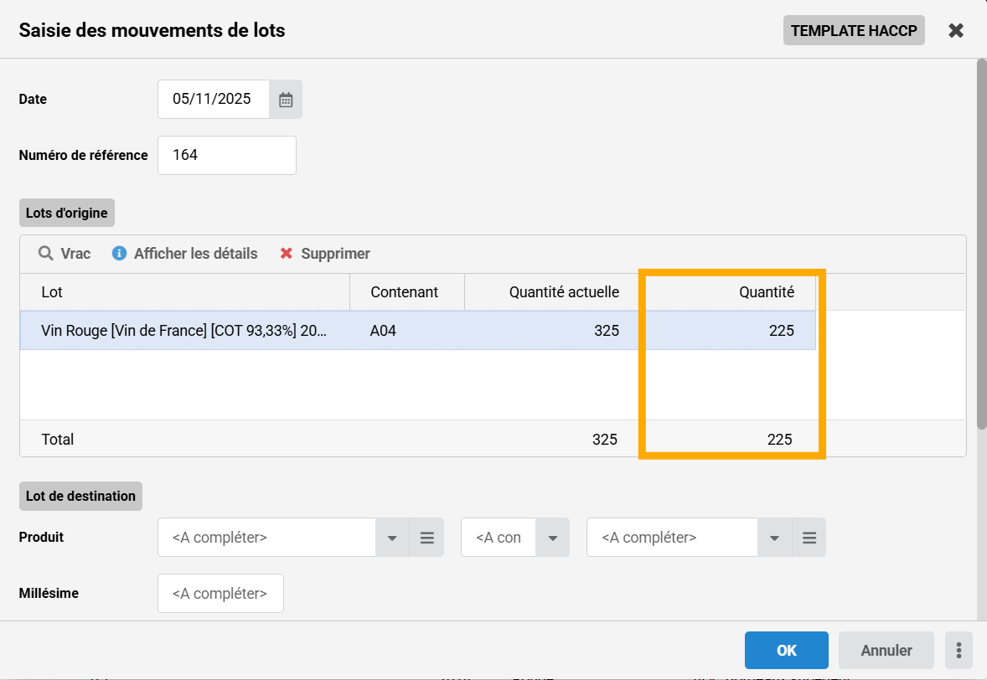Click the Millésime input field
Image resolution: width=987 pixels, height=680 pixels.
[220, 594]
